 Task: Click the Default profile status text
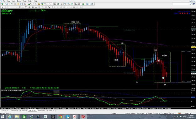(114, 113)
